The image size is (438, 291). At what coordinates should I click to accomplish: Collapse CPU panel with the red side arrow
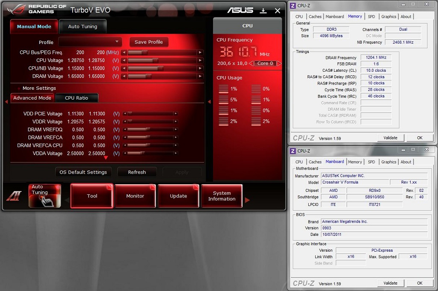(209, 102)
